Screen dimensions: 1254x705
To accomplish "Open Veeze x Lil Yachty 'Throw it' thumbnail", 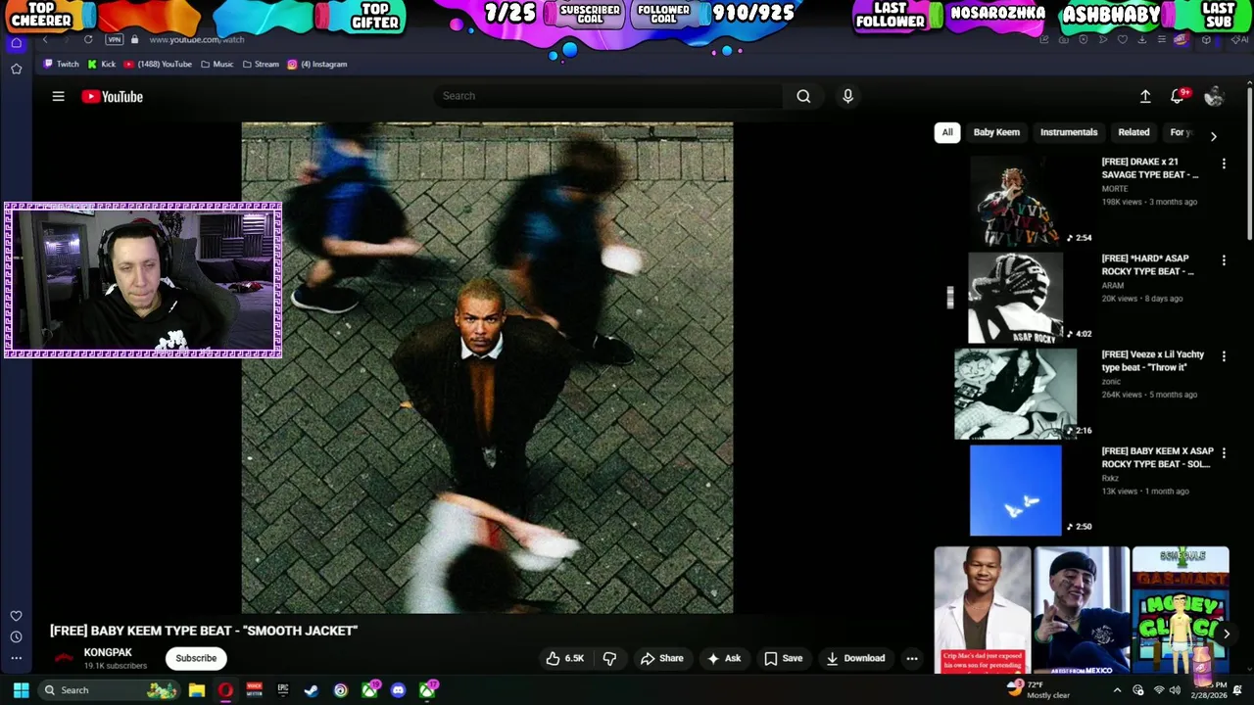I will pyautogui.click(x=1015, y=394).
